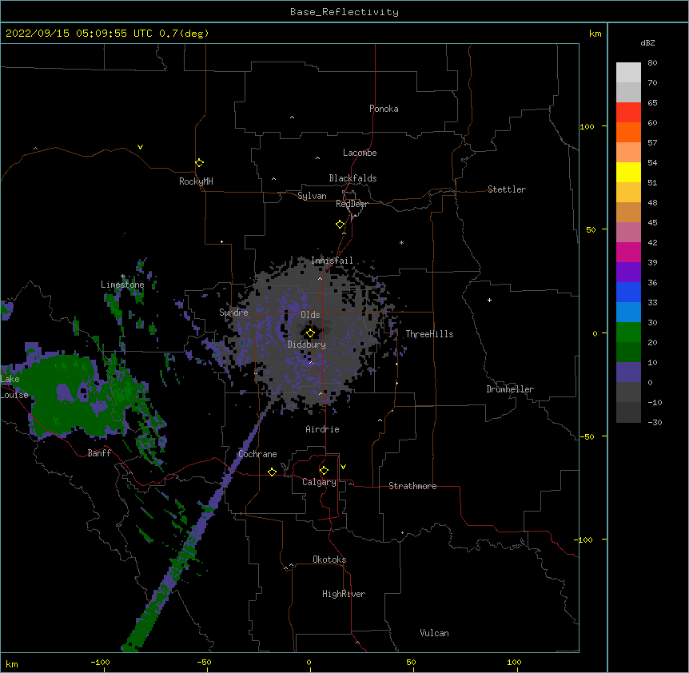This screenshot has width=689, height=673.
Task: Click the km unit label at bottom left
Action: tap(11, 663)
